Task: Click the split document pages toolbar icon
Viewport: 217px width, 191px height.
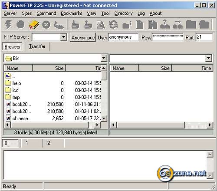Action: tap(152, 25)
